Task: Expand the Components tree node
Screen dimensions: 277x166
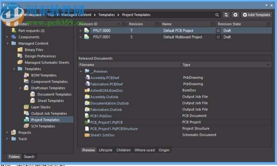Action: (7, 37)
